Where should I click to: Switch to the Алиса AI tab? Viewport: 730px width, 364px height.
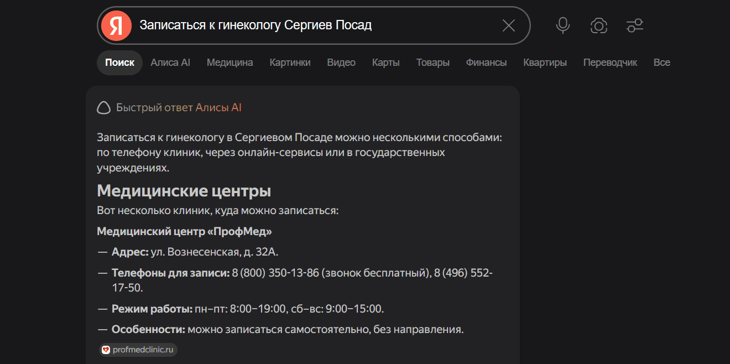[x=170, y=63]
